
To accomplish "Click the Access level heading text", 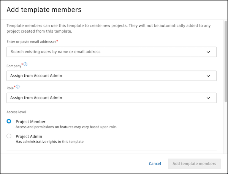I will coord(16,112).
